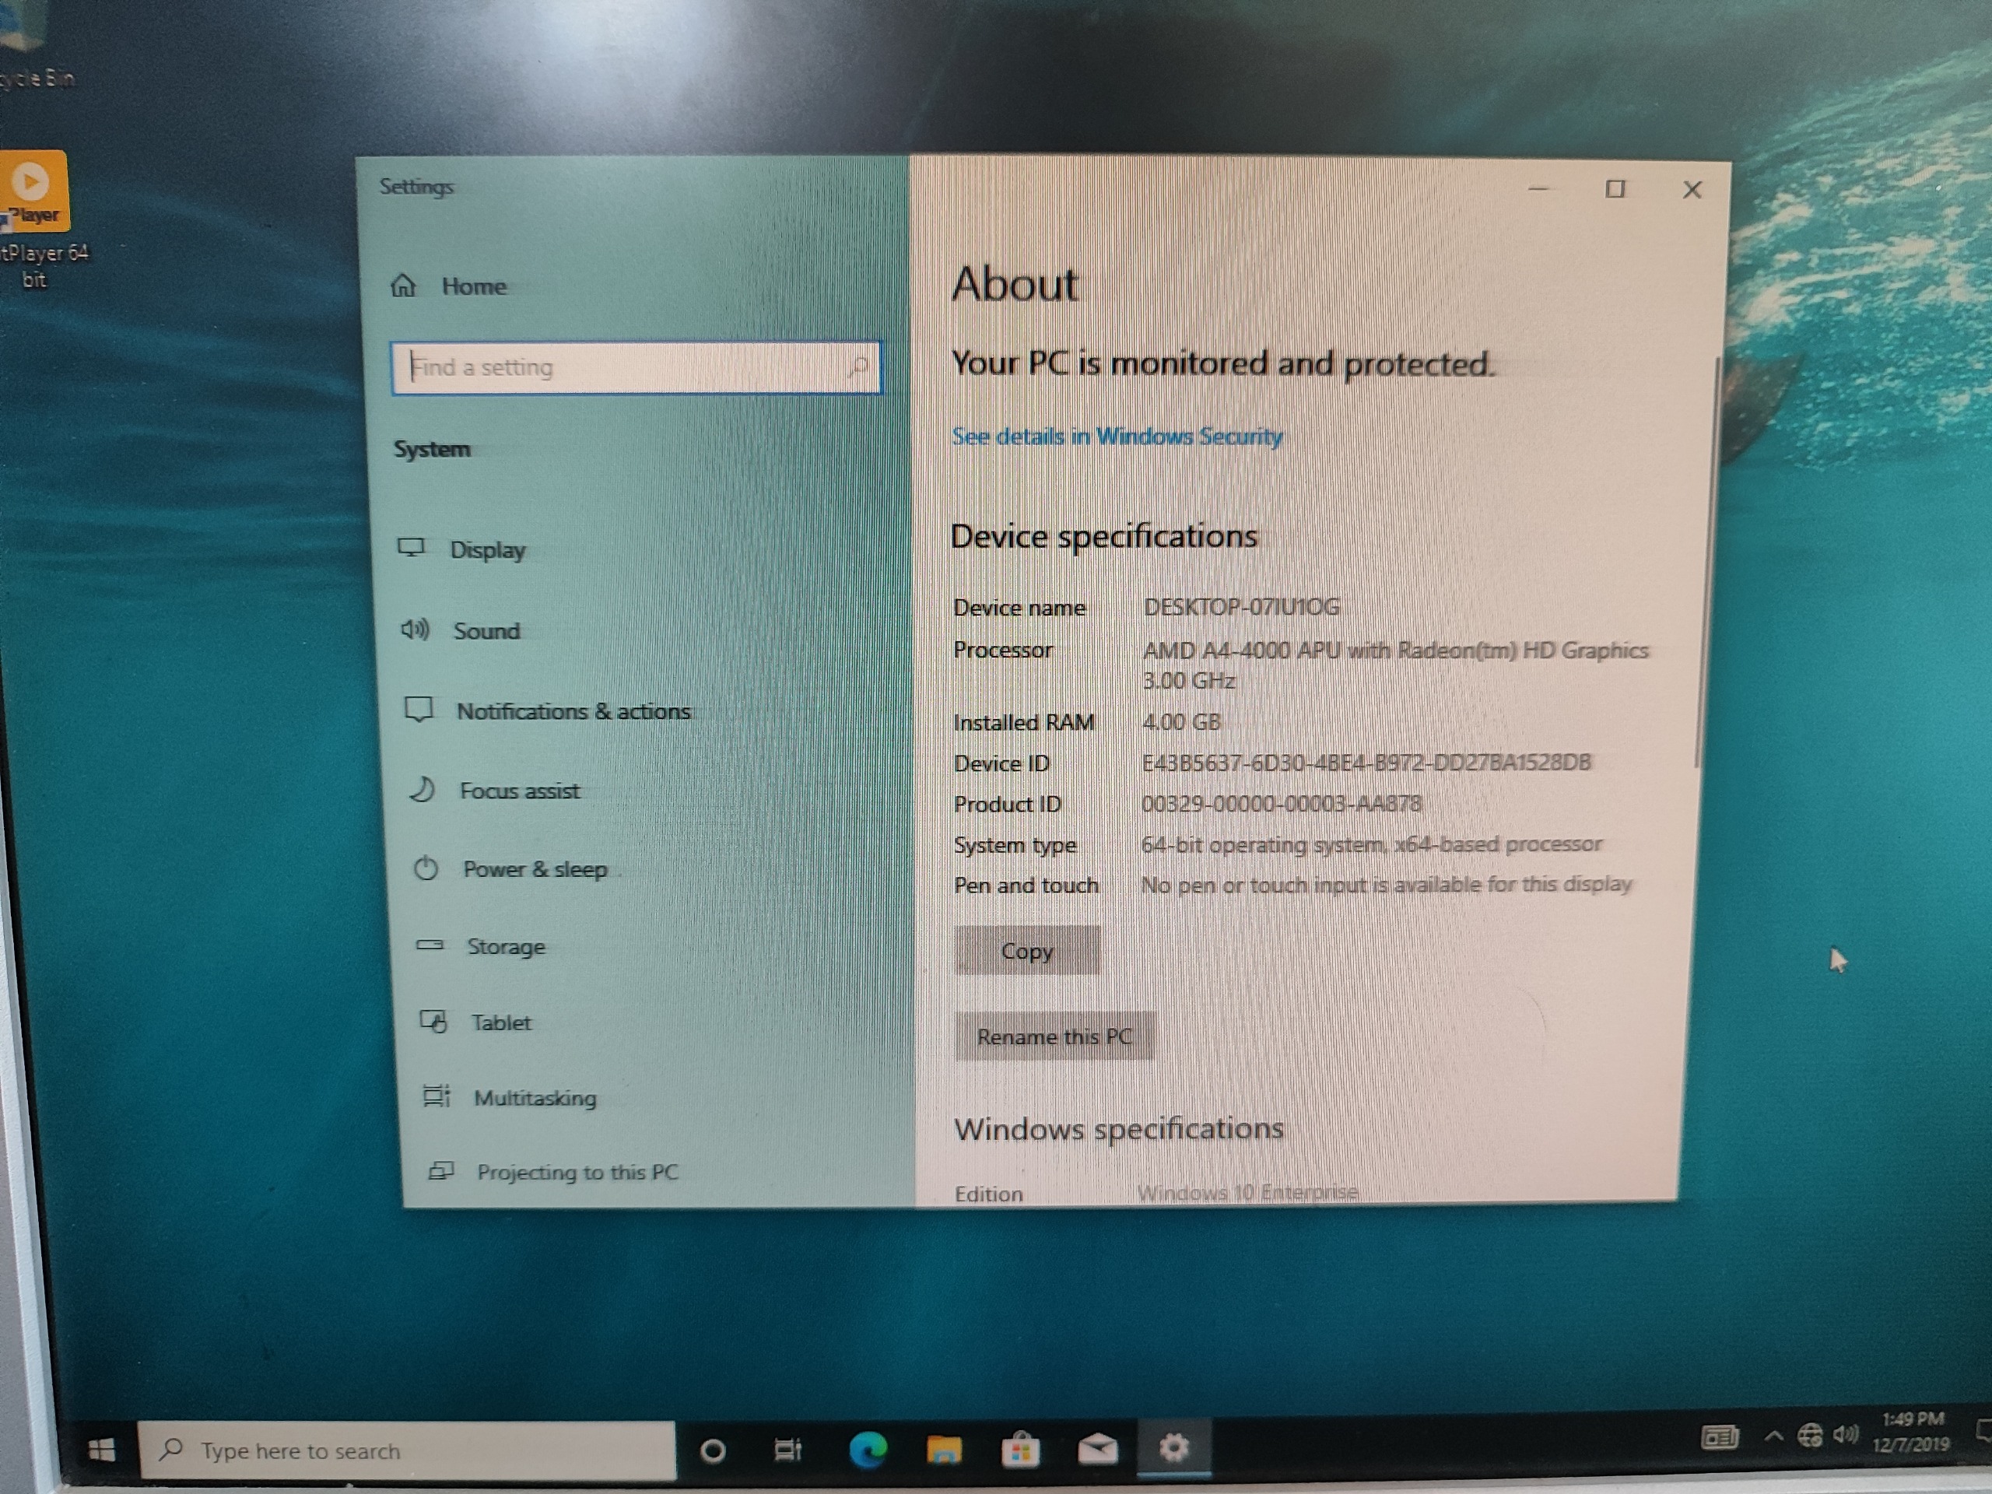This screenshot has height=1494, width=1992.
Task: Click the Projecting to this PC icon
Action: click(x=440, y=1171)
